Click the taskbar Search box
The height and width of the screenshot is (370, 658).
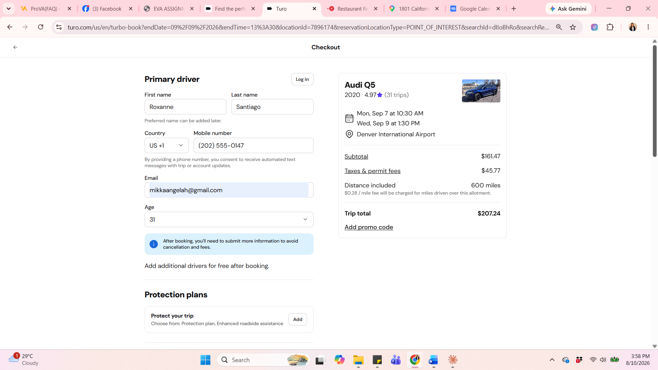[264, 360]
